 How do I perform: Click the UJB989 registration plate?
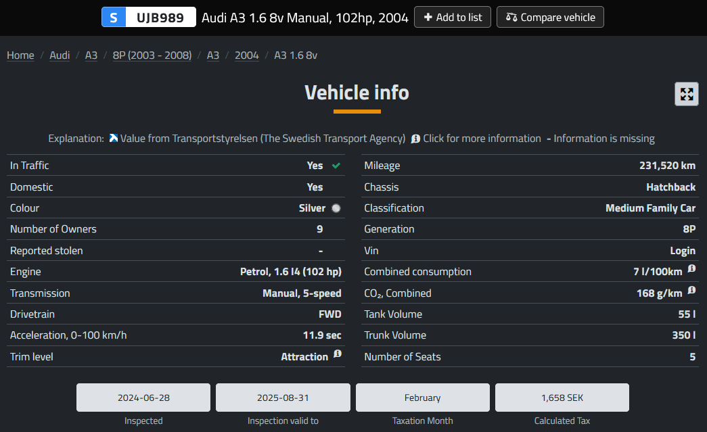149,17
